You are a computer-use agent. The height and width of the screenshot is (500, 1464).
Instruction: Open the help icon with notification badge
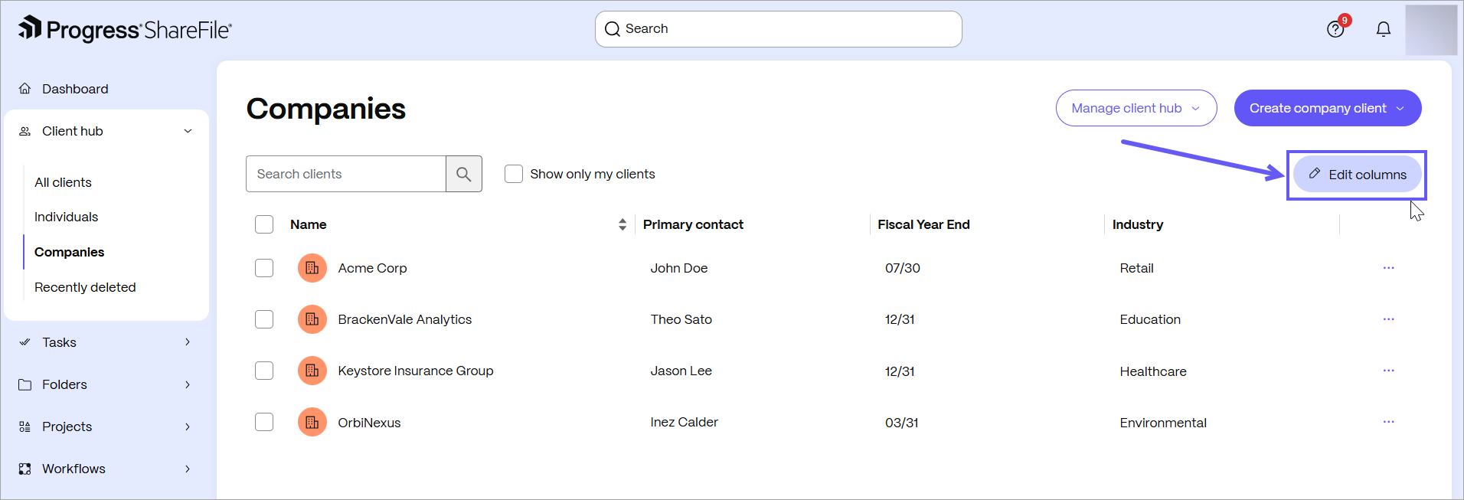[1336, 28]
